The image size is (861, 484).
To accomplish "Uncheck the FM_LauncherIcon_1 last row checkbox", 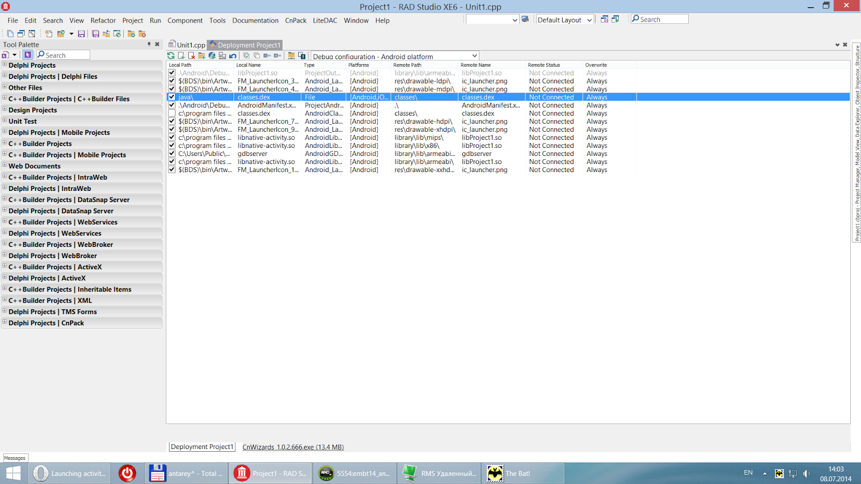I will [172, 169].
